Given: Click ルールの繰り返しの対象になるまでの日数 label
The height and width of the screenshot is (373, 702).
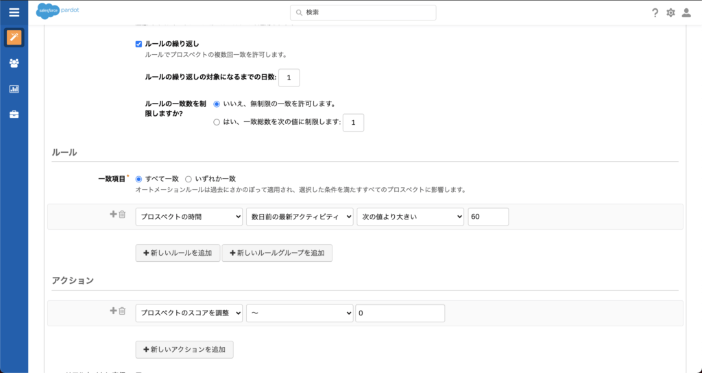Looking at the screenshot, I should click(211, 77).
